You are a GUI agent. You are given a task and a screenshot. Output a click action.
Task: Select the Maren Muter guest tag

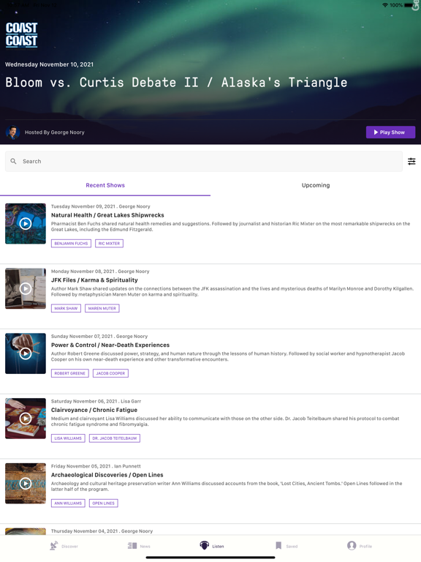(x=102, y=308)
